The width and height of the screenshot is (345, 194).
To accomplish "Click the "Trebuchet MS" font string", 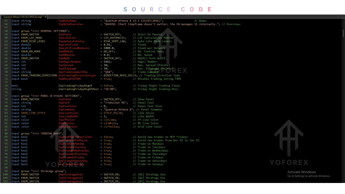I will click(x=115, y=103).
